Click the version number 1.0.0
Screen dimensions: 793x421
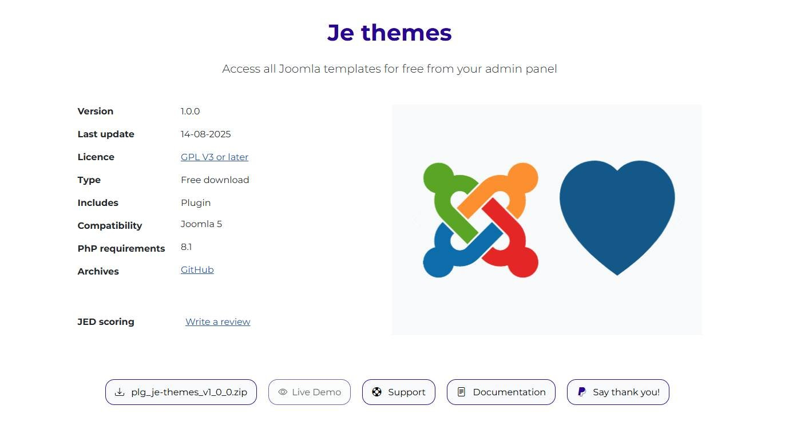pos(191,112)
